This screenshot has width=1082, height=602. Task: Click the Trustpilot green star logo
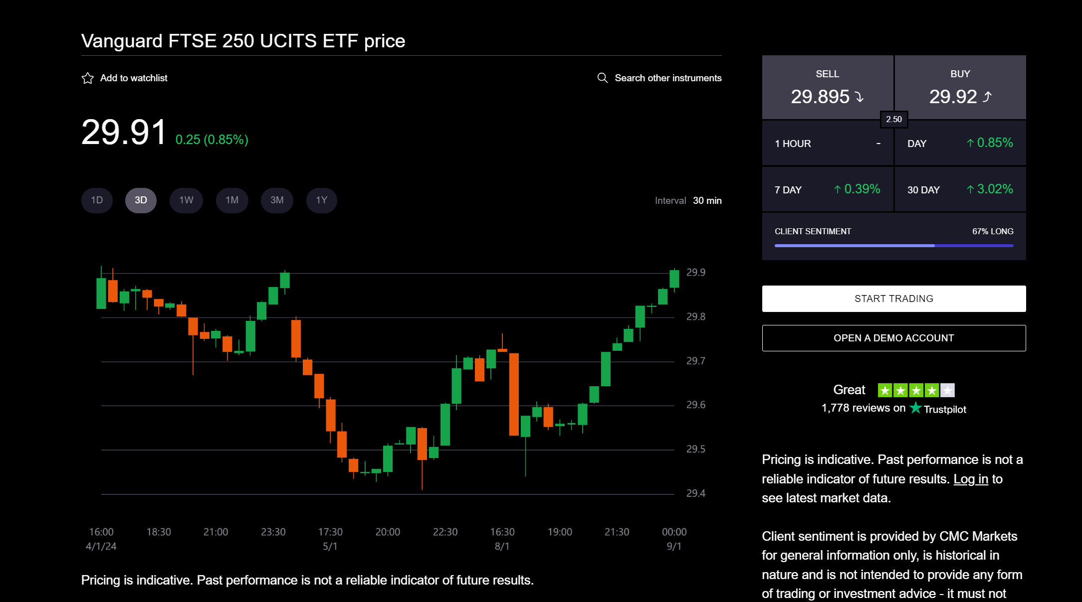coord(915,408)
